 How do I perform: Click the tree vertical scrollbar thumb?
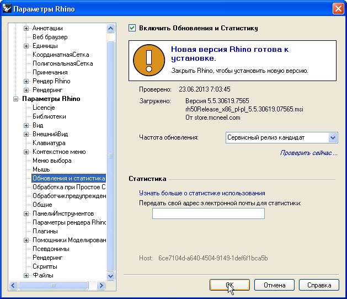click(110, 156)
